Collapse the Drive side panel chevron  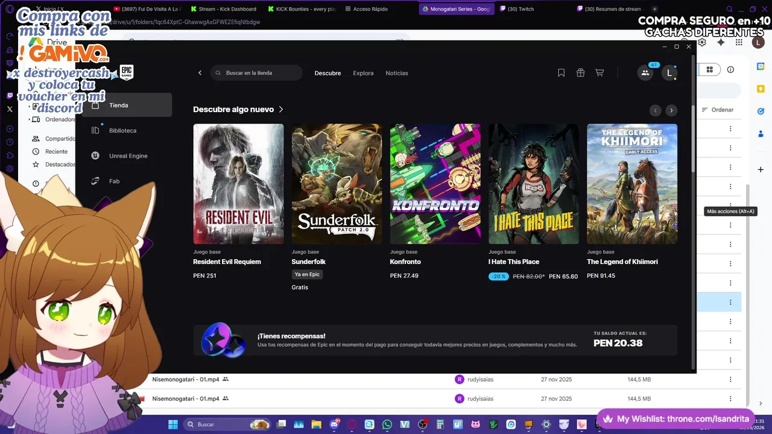pyautogui.click(x=761, y=403)
